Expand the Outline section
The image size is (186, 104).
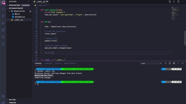[12, 100]
